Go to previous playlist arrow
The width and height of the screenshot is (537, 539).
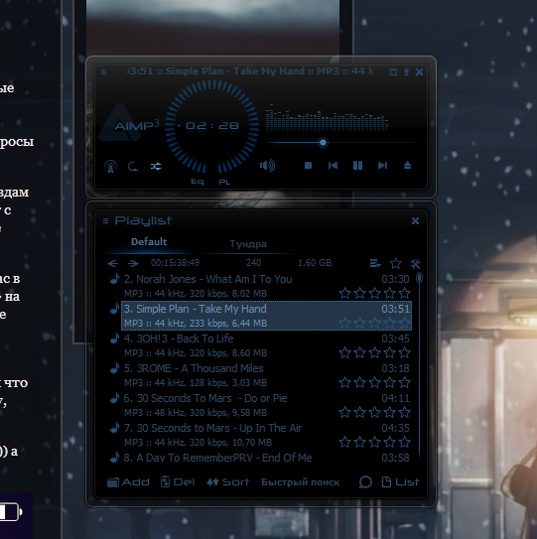coord(113,263)
